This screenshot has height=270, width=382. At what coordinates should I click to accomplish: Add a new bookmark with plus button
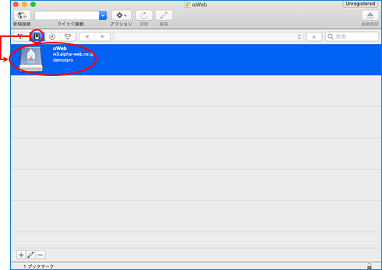tap(21, 255)
